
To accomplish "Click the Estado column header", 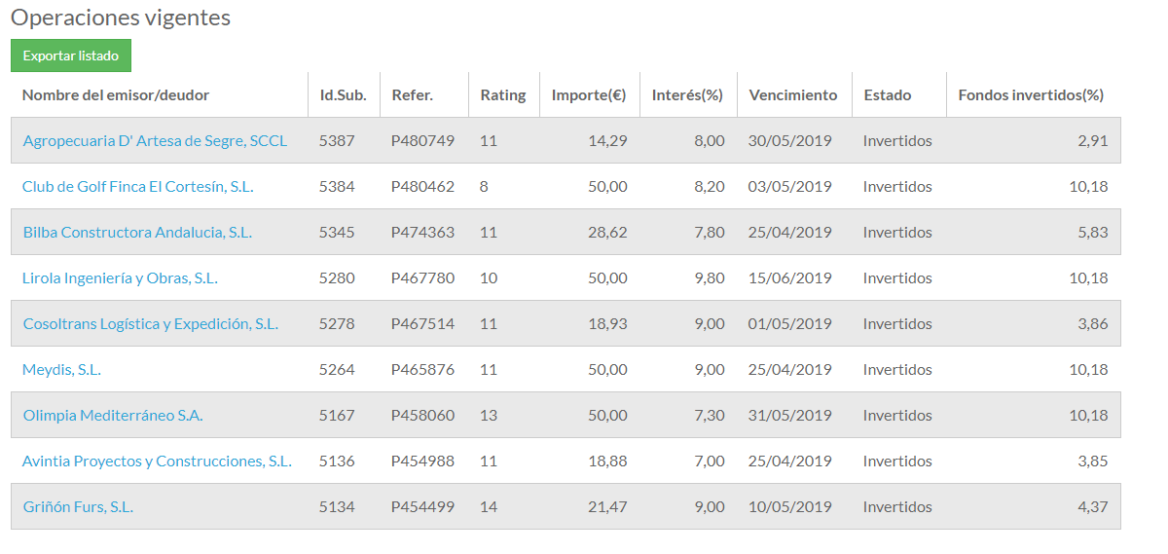I will (x=887, y=94).
